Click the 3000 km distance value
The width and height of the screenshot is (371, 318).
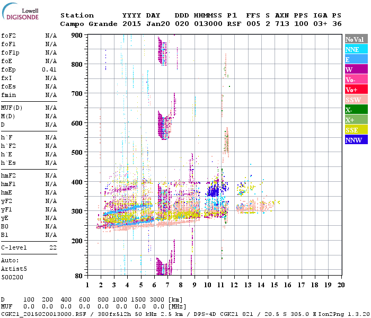point(157,300)
